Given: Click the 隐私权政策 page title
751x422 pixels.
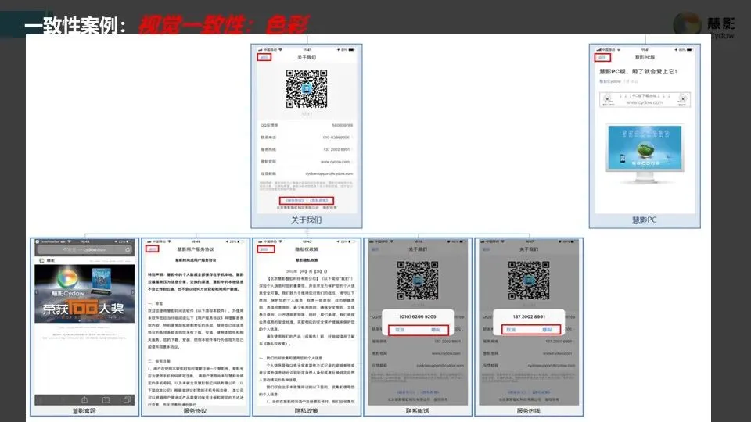Looking at the screenshot, I should 307,249.
